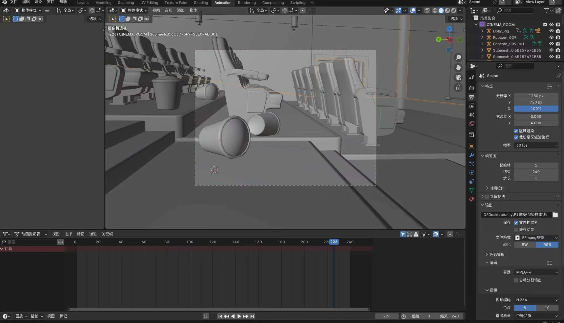Enable the 缓存结果 checkbox
Viewport: 564px width, 323px height.
pos(516,229)
